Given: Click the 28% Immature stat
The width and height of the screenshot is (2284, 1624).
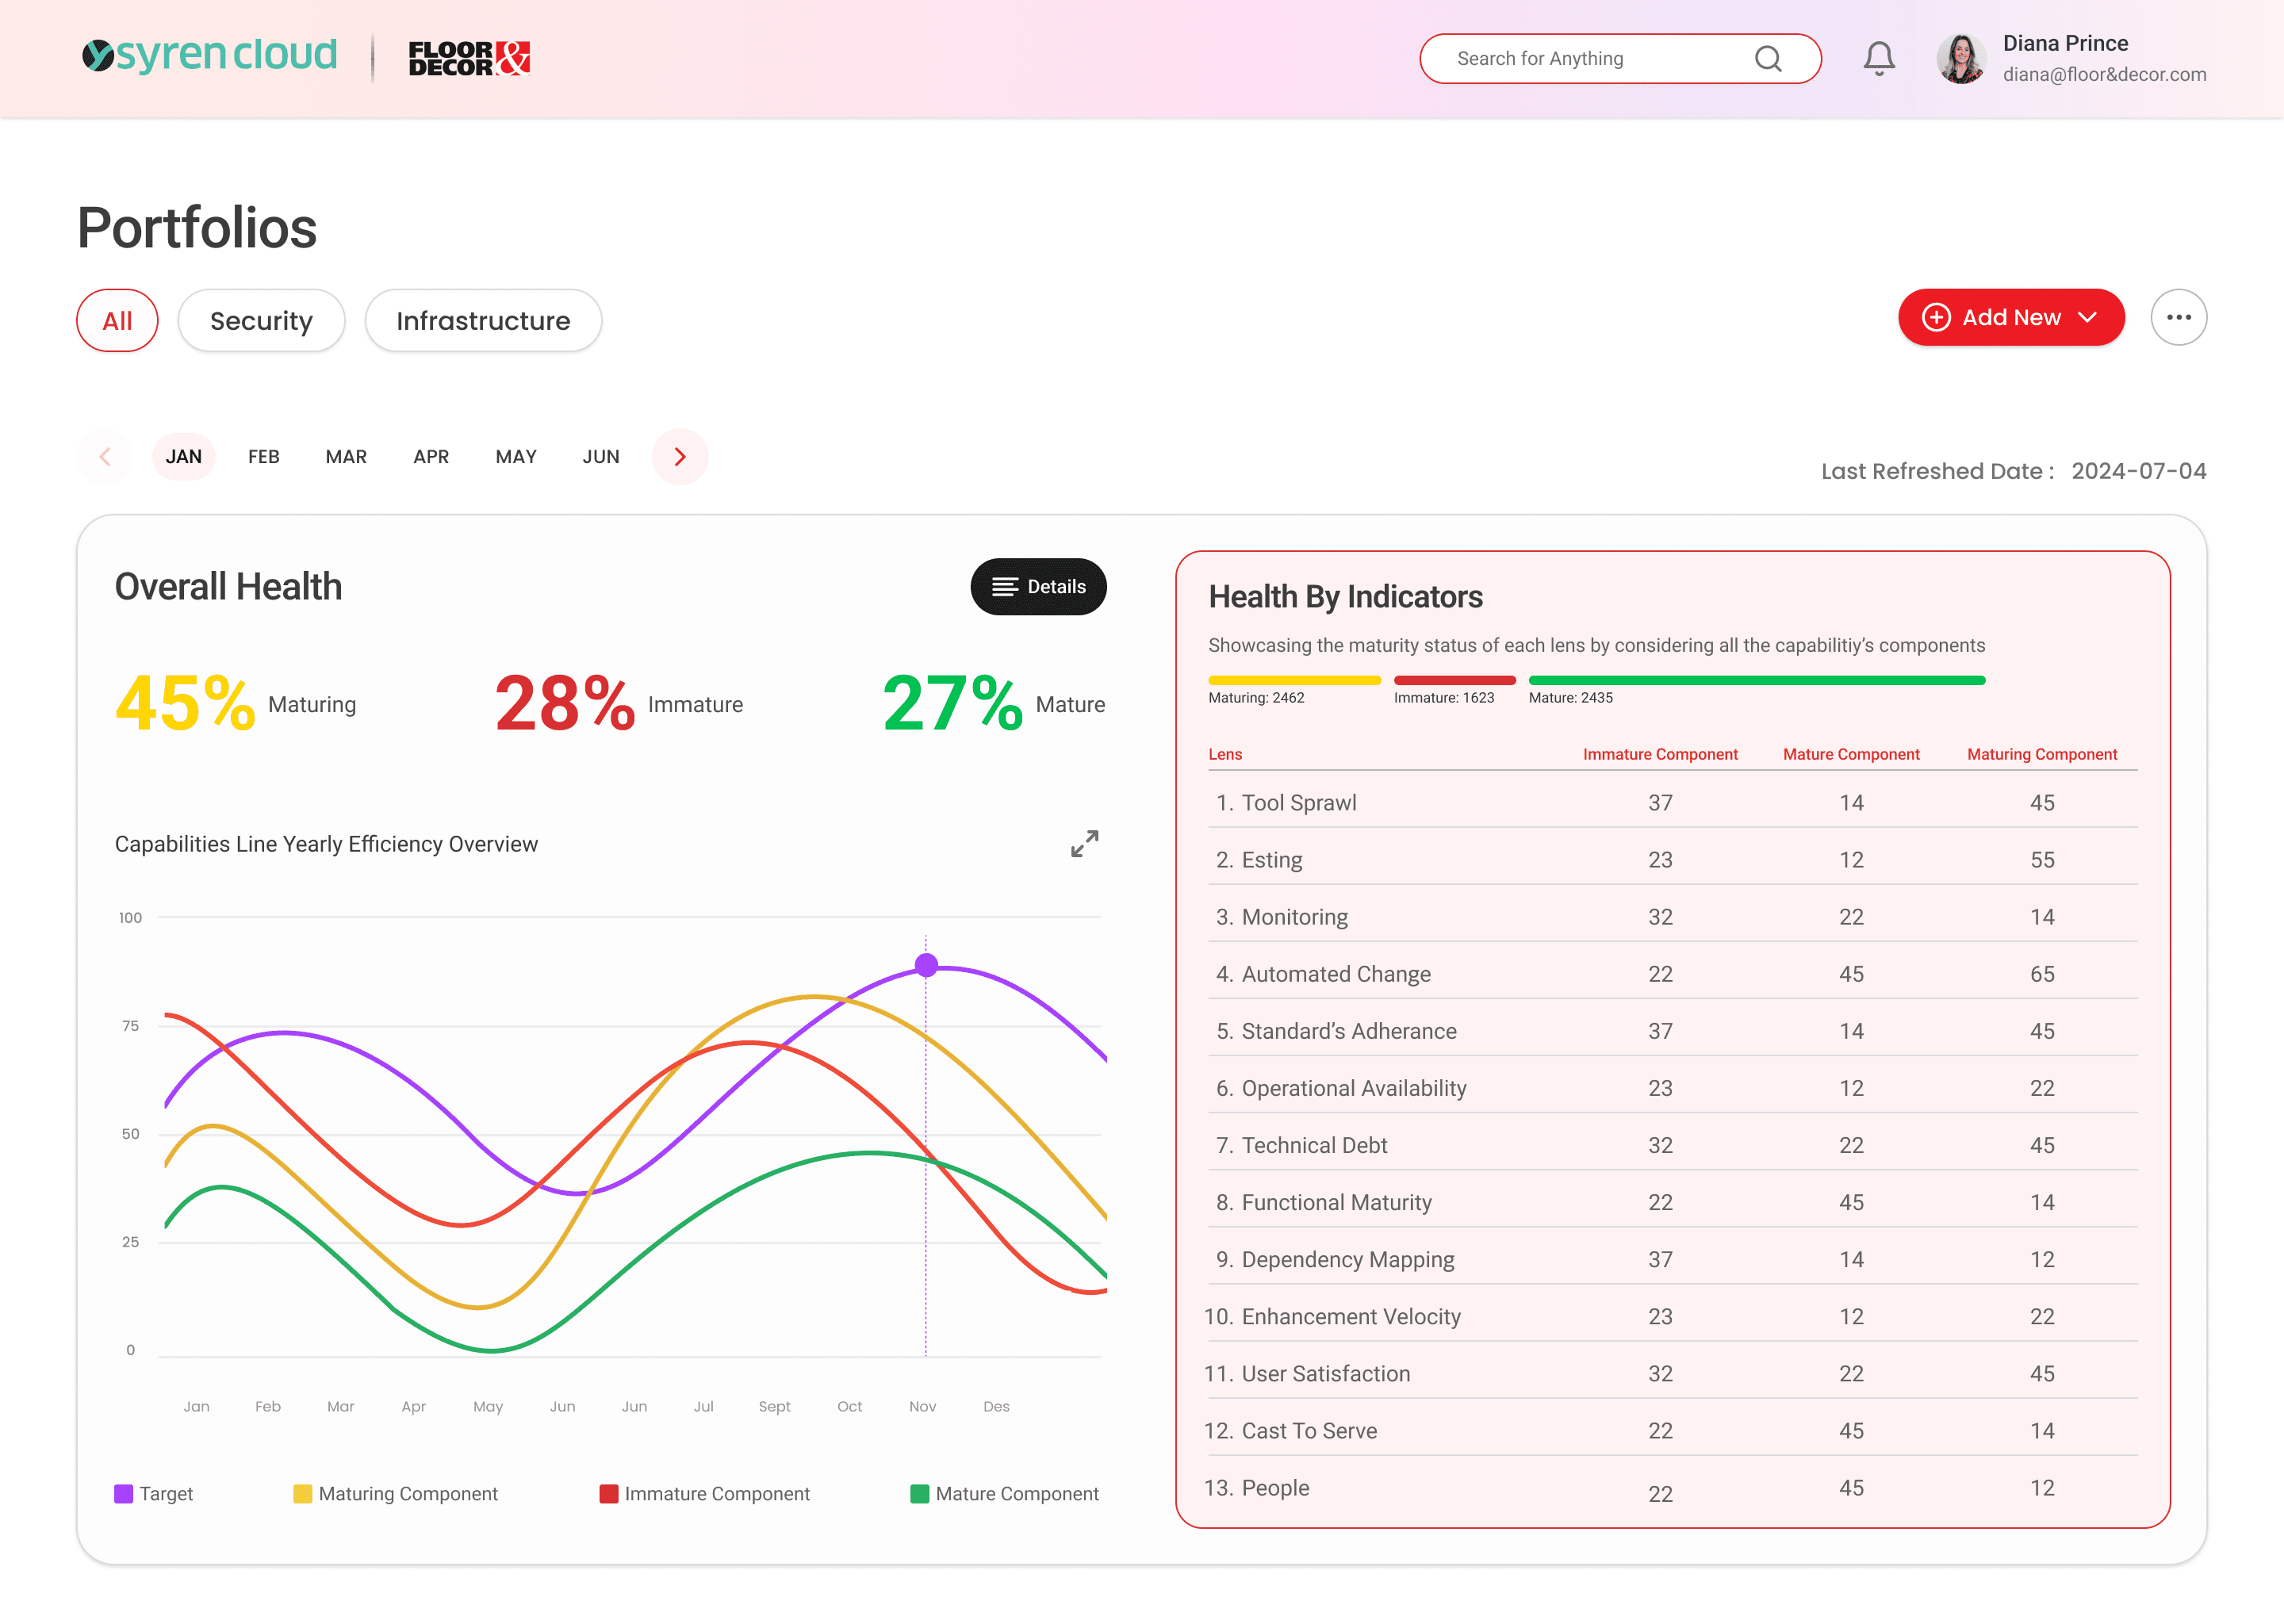Looking at the screenshot, I should (x=619, y=704).
